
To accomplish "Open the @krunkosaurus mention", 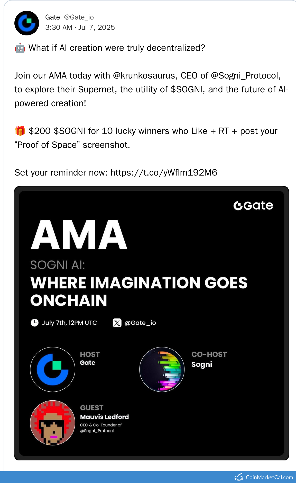I will tap(144, 76).
